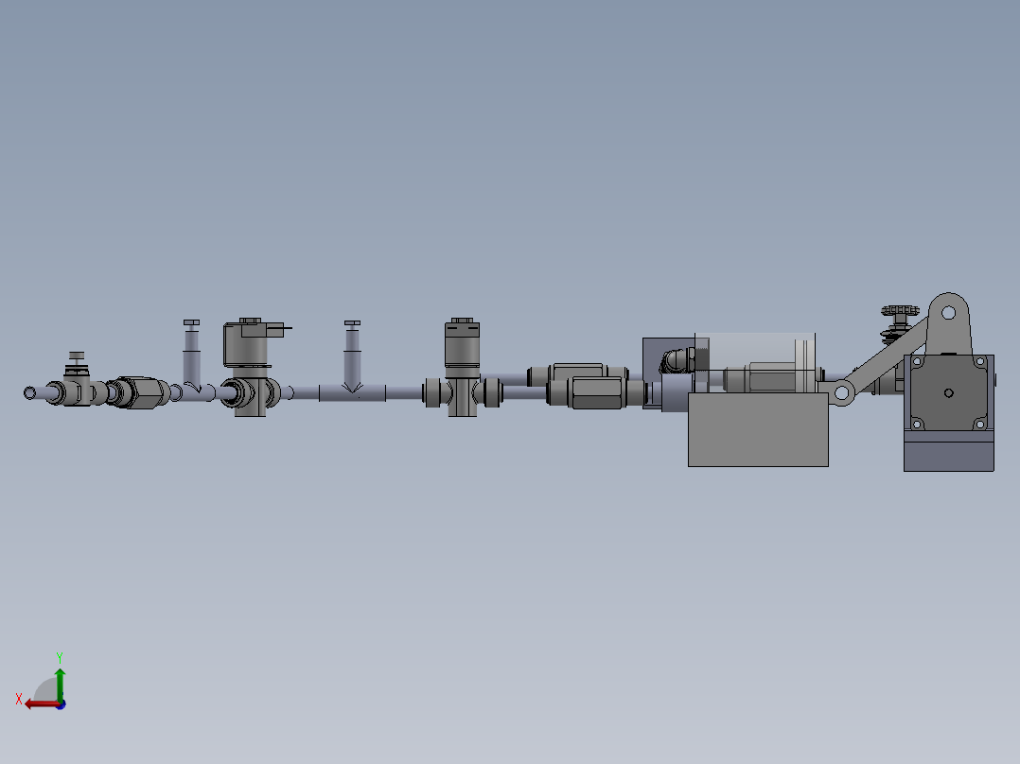Click the red X axis arrow of the triad

[41, 704]
